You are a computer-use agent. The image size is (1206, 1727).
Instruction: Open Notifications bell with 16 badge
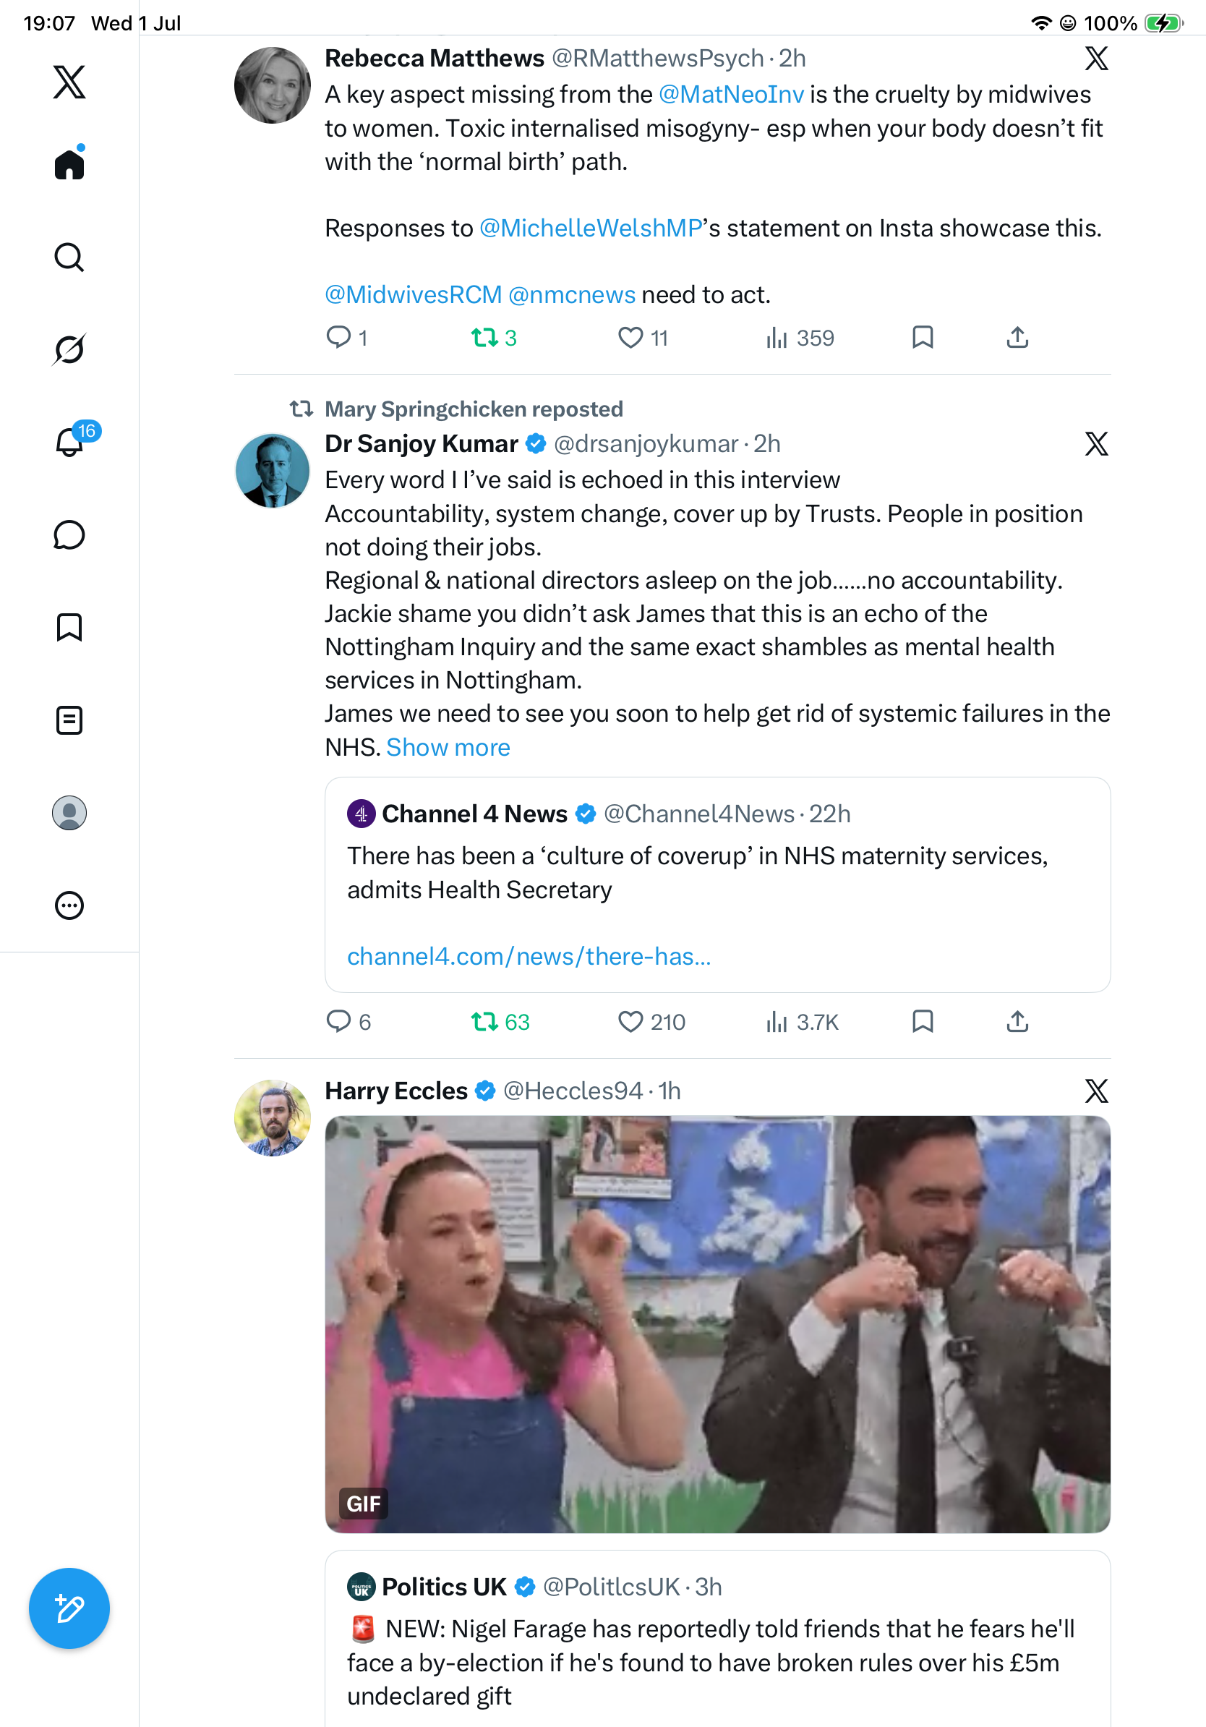point(69,440)
